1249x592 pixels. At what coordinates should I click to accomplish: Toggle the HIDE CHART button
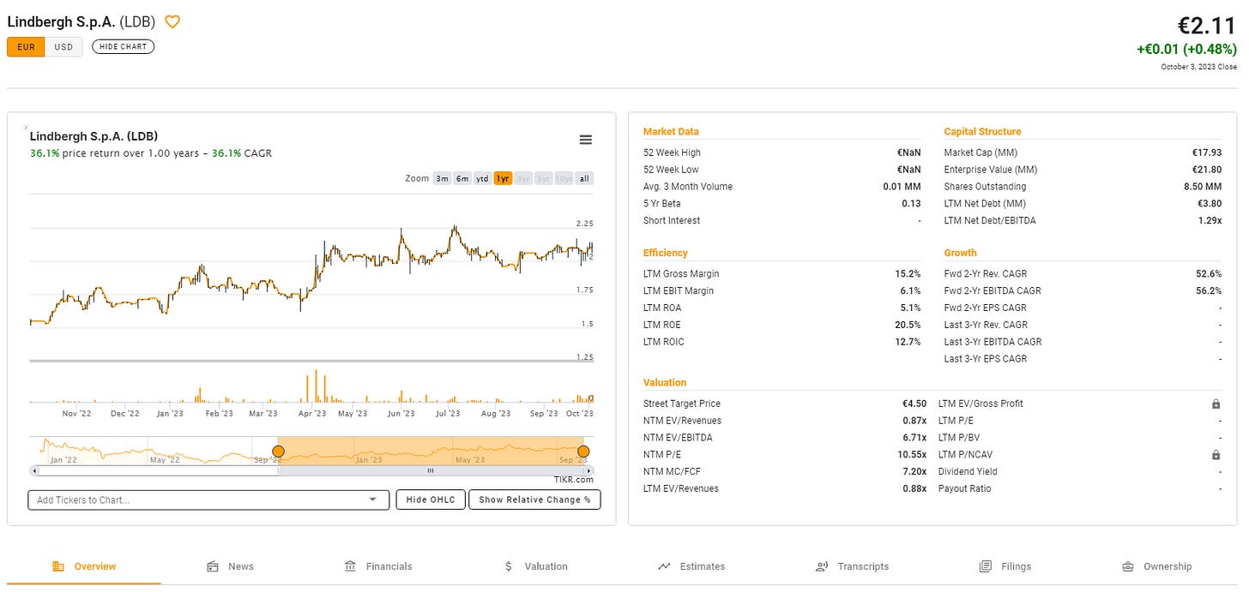click(123, 46)
